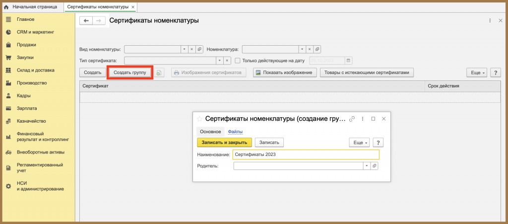This screenshot has height=224, width=508.
Task: Click the Вид номенклатуры input field
Action: point(152,49)
